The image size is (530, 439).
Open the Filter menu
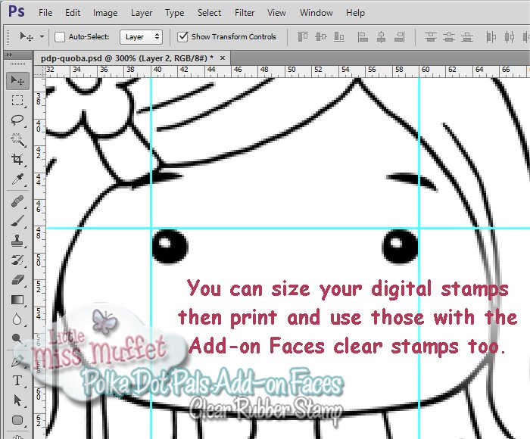[245, 13]
